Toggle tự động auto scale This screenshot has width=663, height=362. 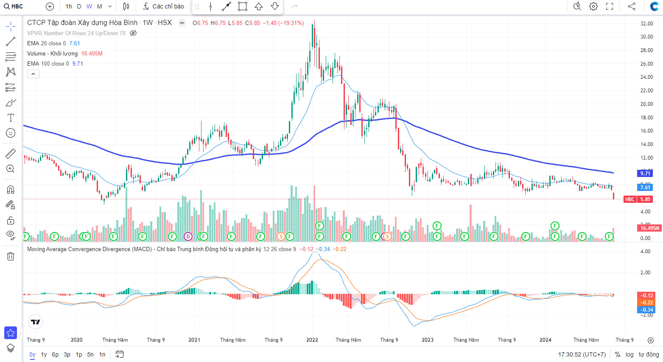tap(649, 354)
